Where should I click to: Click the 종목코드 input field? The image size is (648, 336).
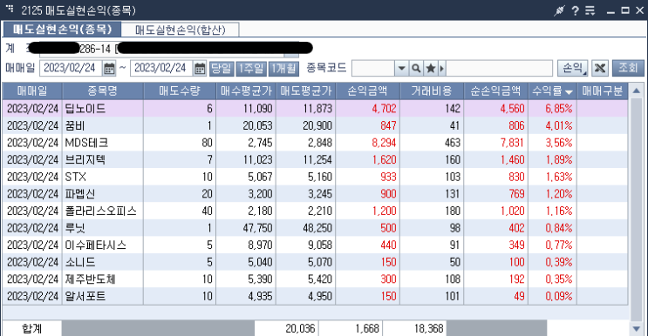[x=373, y=69]
